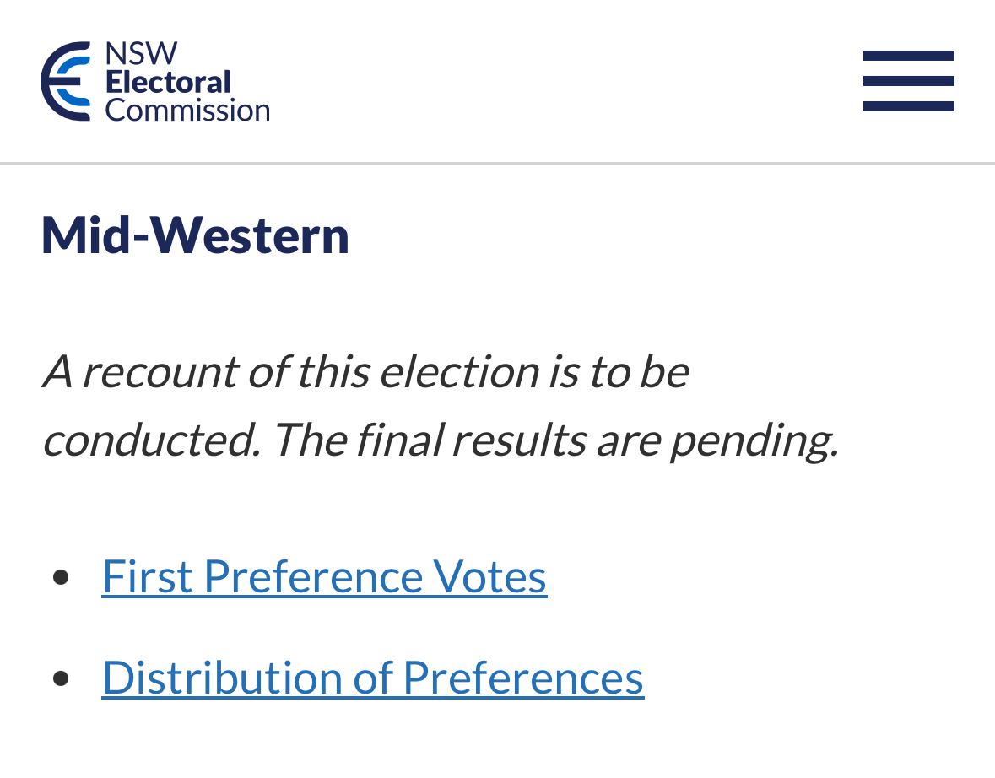Screen dimensions: 995x778
Task: Click the bullet beside First Preference Votes
Action: pos(60,577)
